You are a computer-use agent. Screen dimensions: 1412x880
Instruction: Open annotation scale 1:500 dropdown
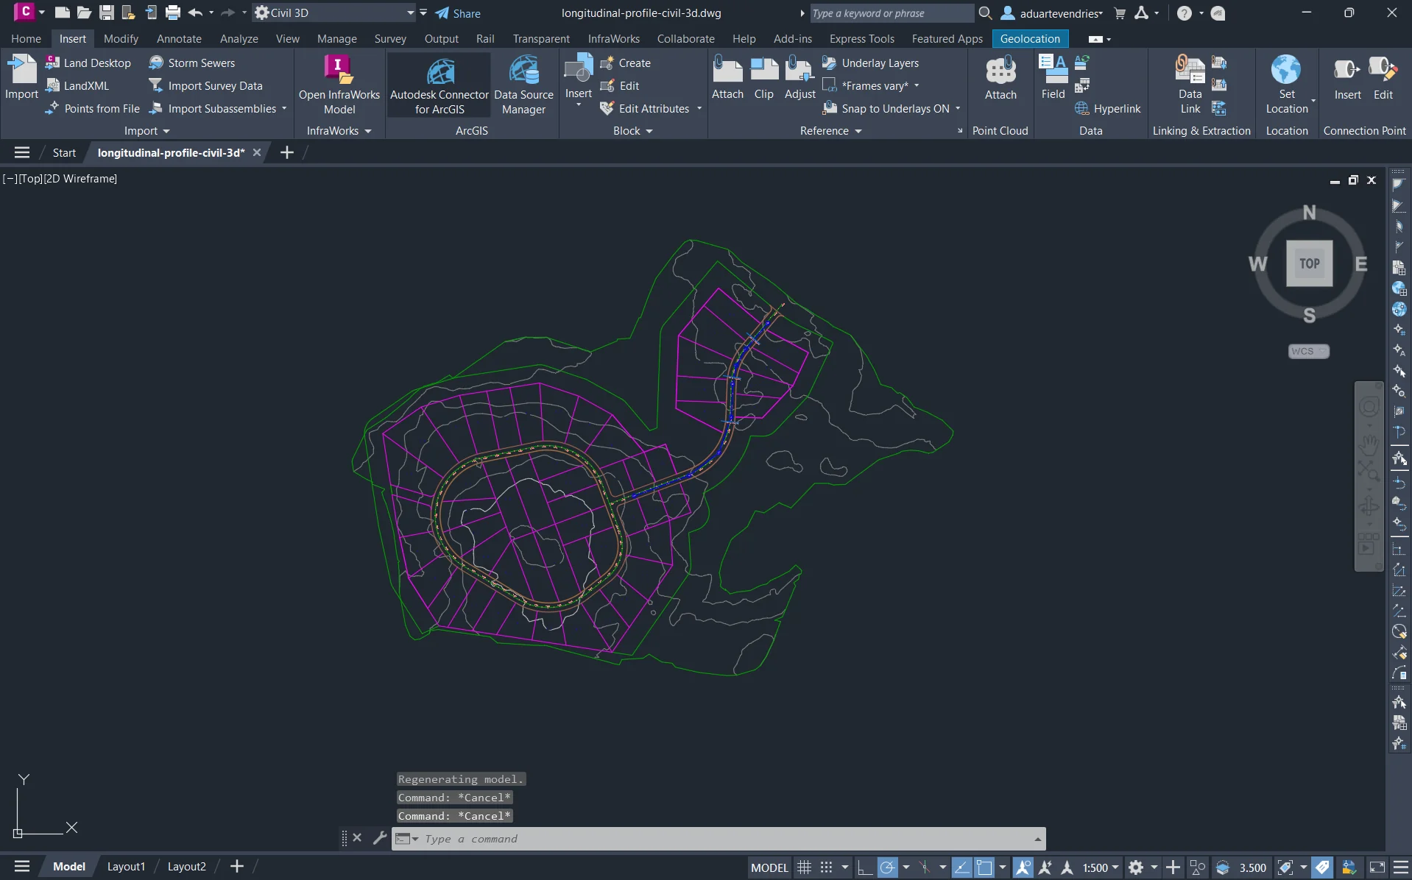[1101, 867]
